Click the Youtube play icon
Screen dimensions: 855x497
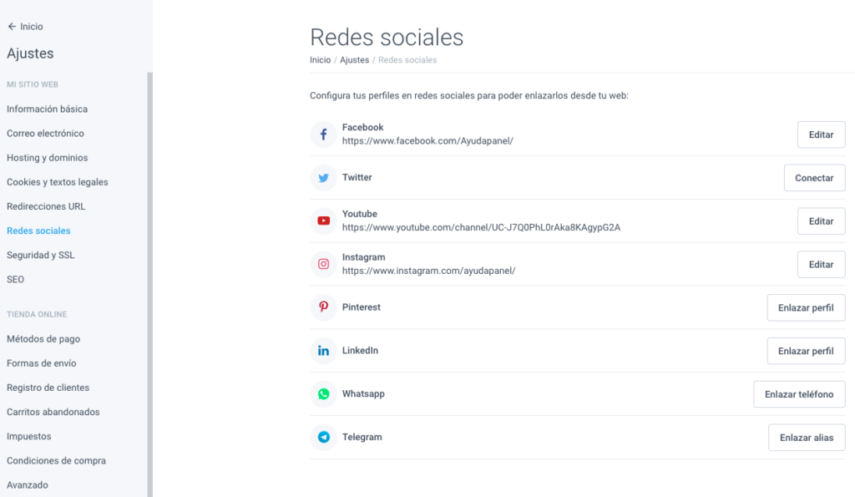(x=323, y=221)
